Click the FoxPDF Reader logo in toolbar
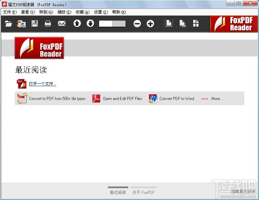Screen dimensions: 259x200 tap(234, 24)
